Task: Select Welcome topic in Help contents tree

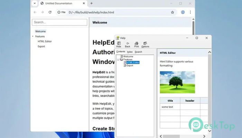Action: click(x=128, y=56)
